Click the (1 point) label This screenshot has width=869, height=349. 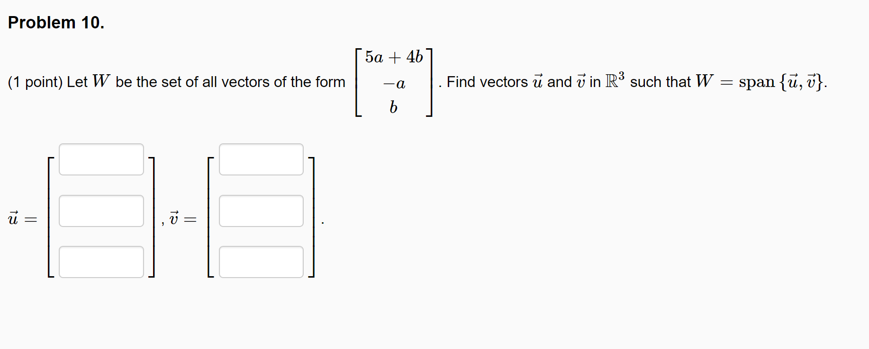[36, 81]
